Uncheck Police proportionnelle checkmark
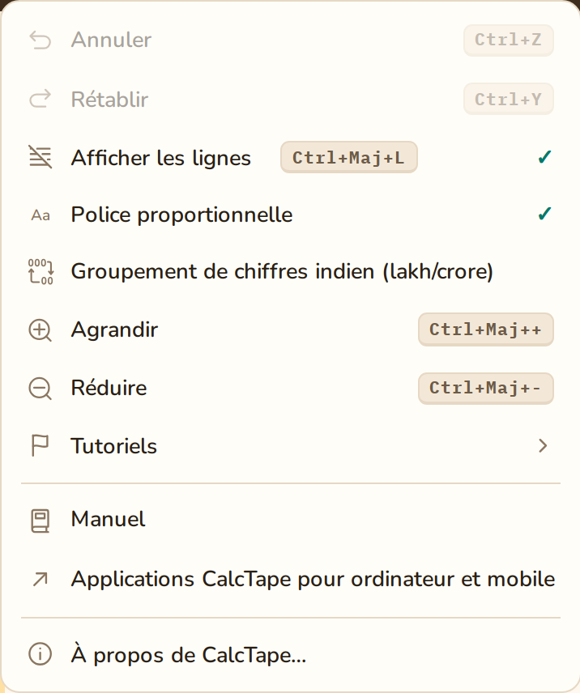 [x=544, y=214]
